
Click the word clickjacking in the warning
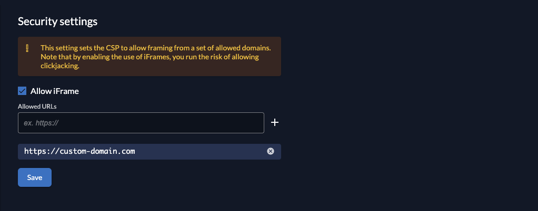[59, 67]
